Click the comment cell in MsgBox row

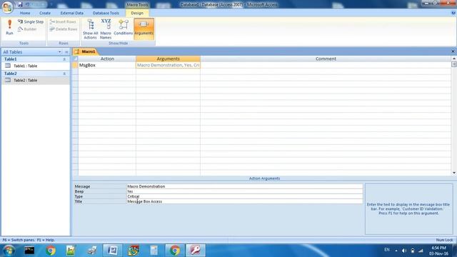pyautogui.click(x=326, y=65)
